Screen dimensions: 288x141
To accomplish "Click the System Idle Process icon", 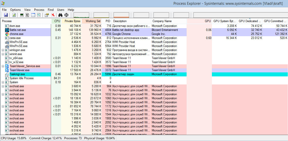I will (x=7, y=78).
